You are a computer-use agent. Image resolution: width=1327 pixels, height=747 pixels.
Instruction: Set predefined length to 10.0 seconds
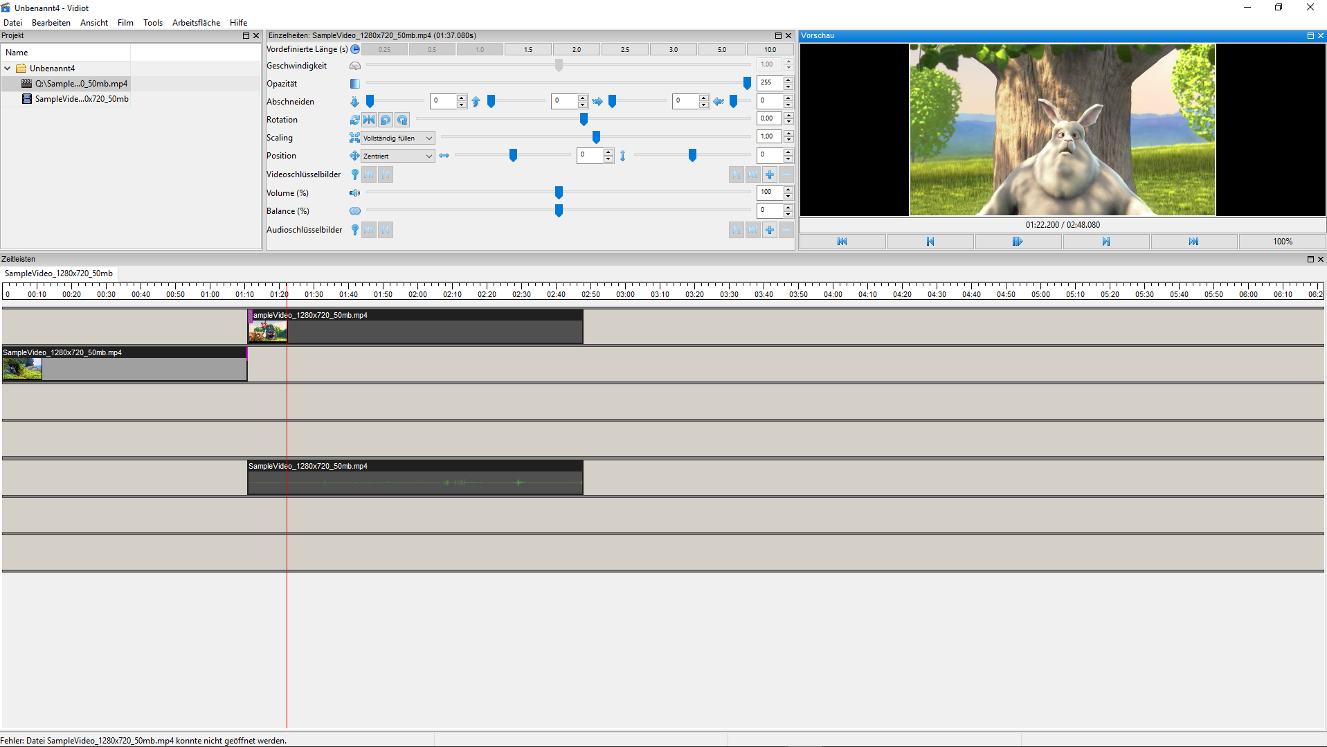click(770, 50)
